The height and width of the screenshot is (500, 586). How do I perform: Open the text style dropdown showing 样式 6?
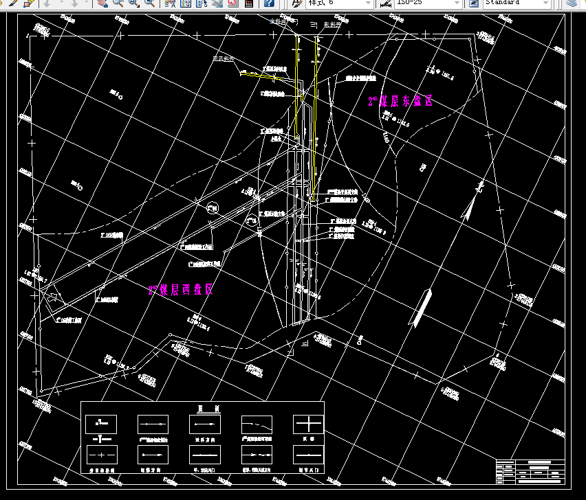pyautogui.click(x=339, y=3)
